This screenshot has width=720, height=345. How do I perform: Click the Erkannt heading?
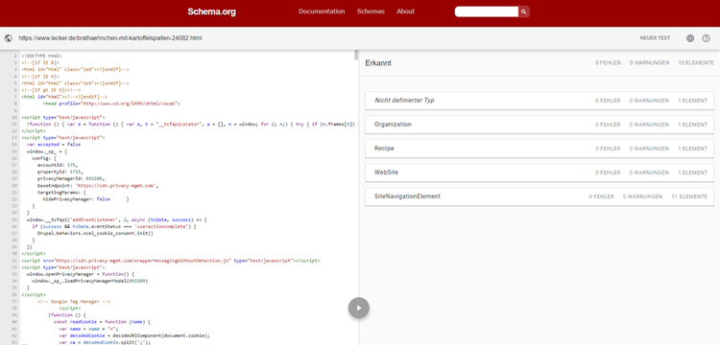tap(378, 63)
